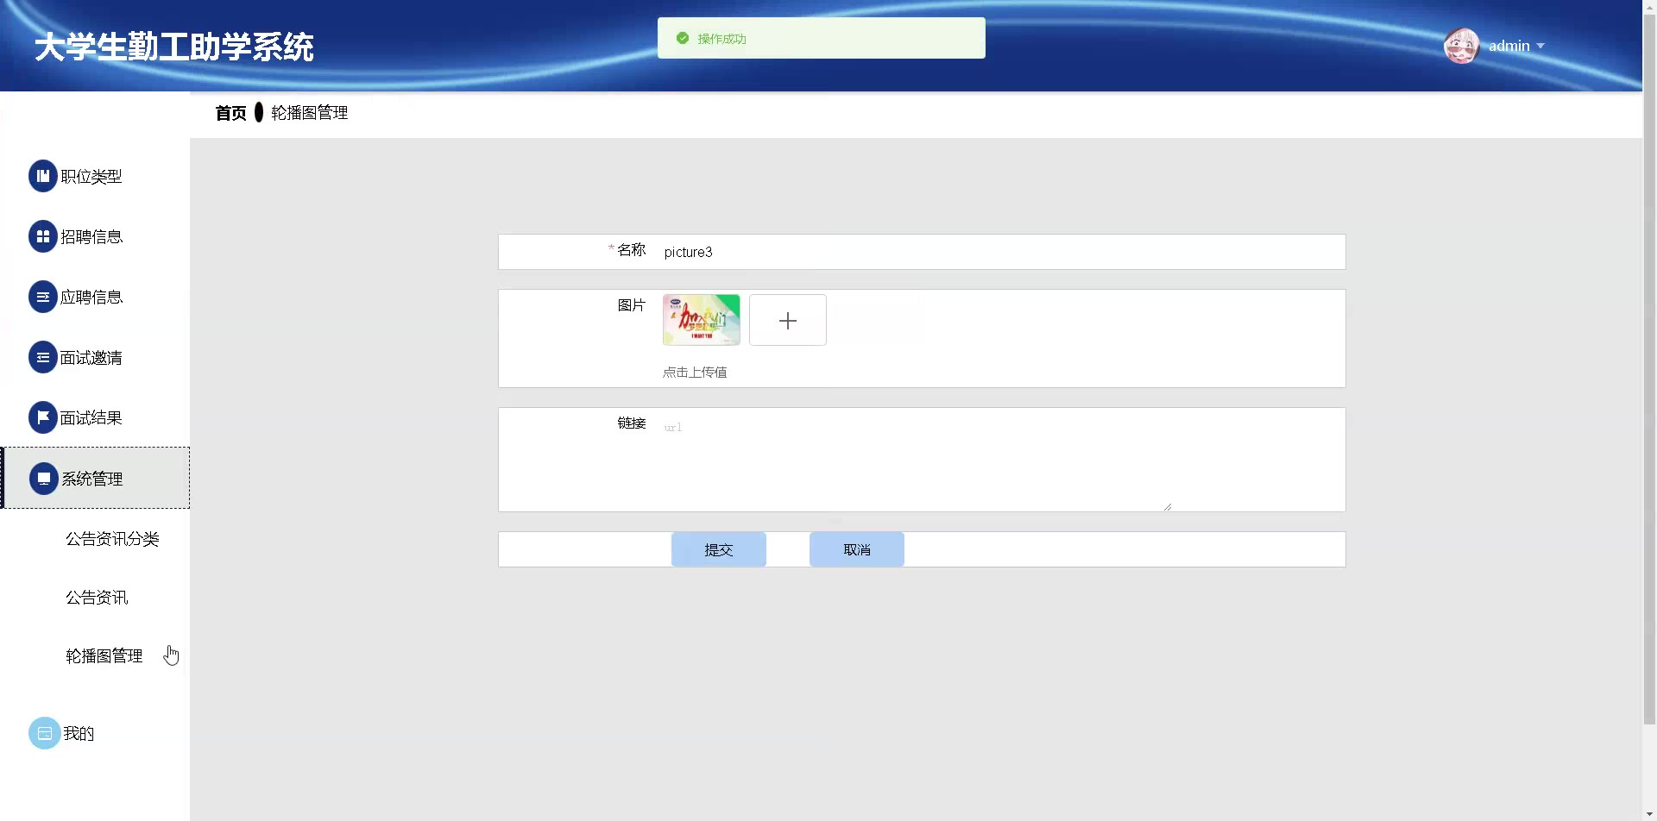Click the 面试结果 flag icon
The height and width of the screenshot is (821, 1657).
click(x=43, y=417)
